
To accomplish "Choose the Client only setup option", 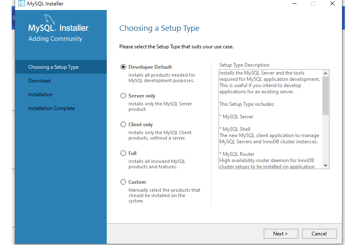I will point(123,125).
